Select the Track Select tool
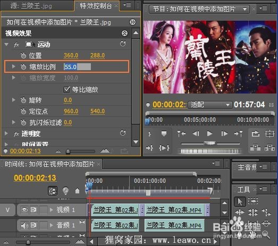The image size is (278, 246). (253, 201)
